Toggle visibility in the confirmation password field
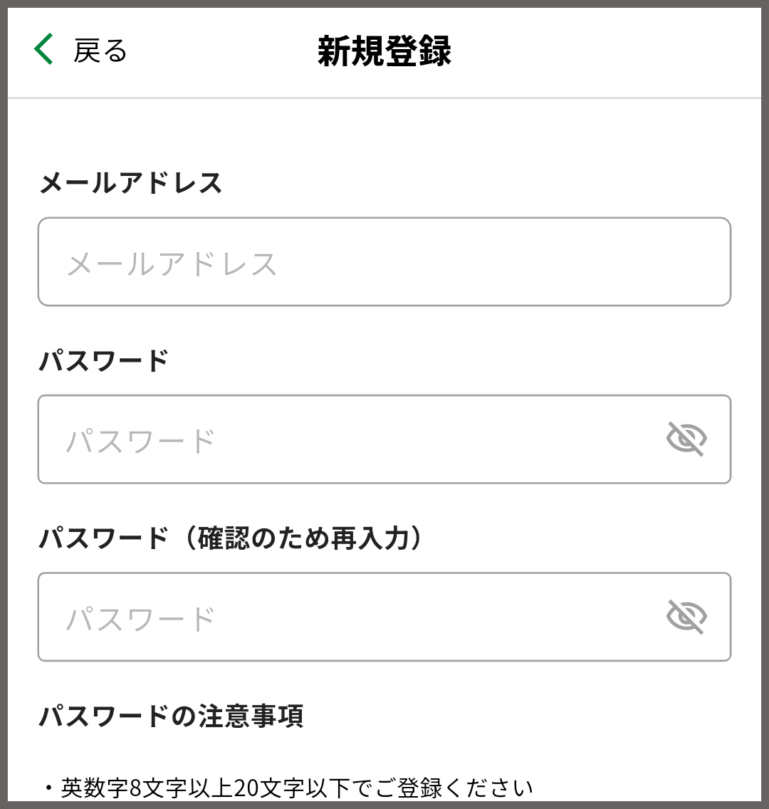769x809 pixels. (x=686, y=617)
